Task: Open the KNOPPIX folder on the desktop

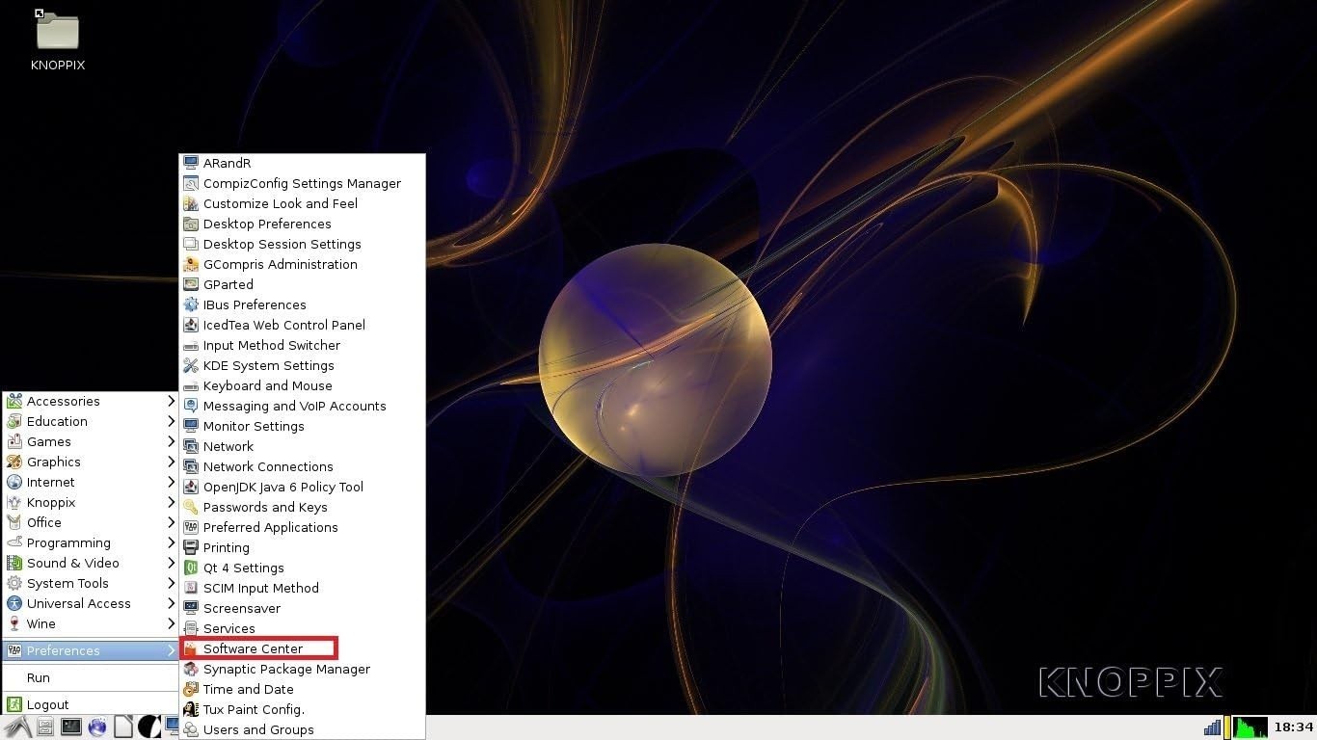Action: coord(58,40)
